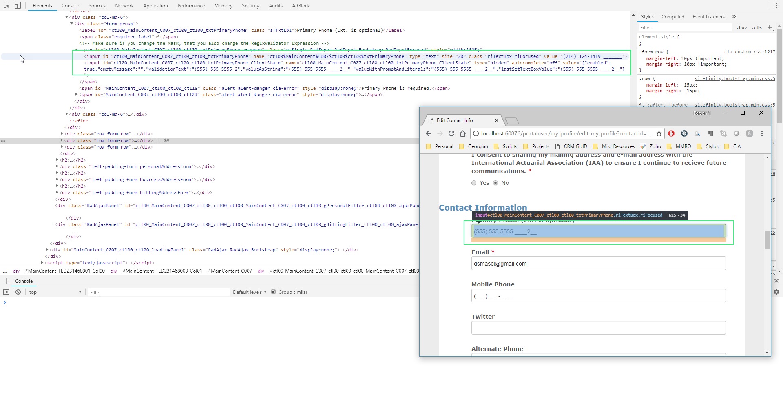783x415 pixels.
Task: Toggle the Group similar checkbox
Action: (274, 292)
